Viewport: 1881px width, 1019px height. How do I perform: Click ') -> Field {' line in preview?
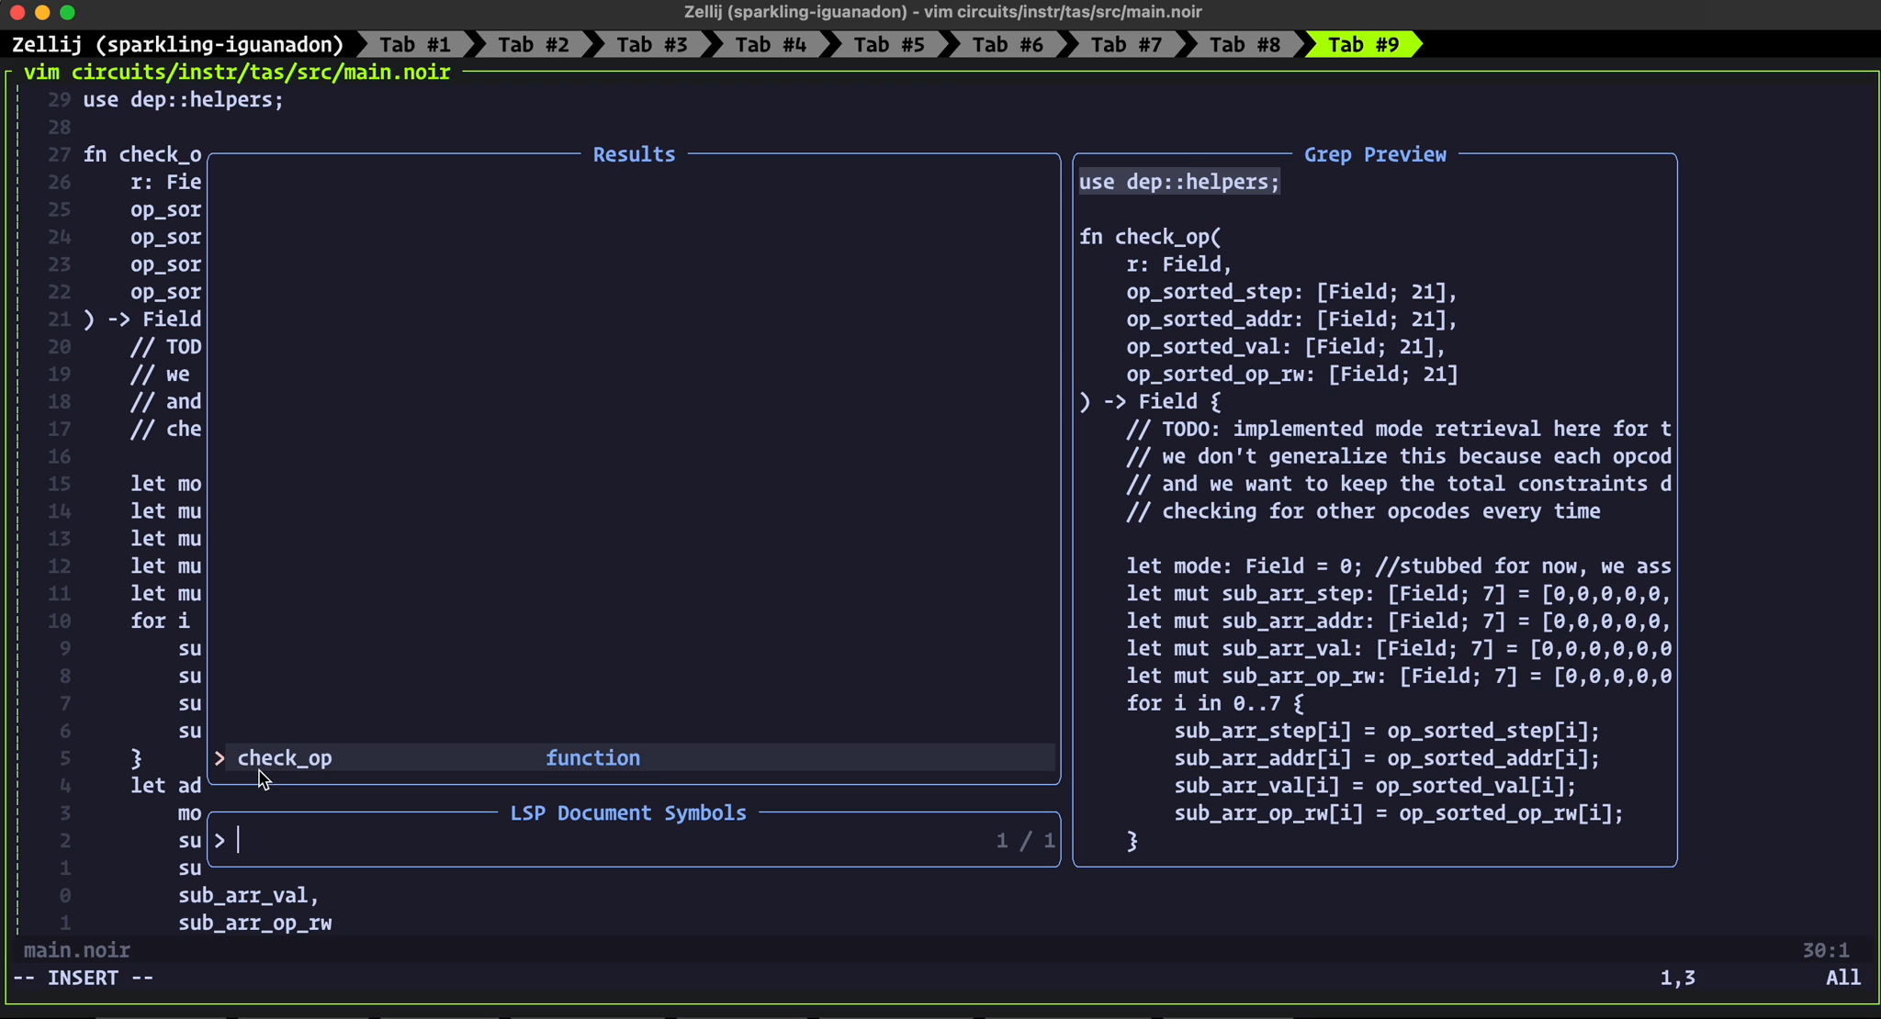point(1150,402)
